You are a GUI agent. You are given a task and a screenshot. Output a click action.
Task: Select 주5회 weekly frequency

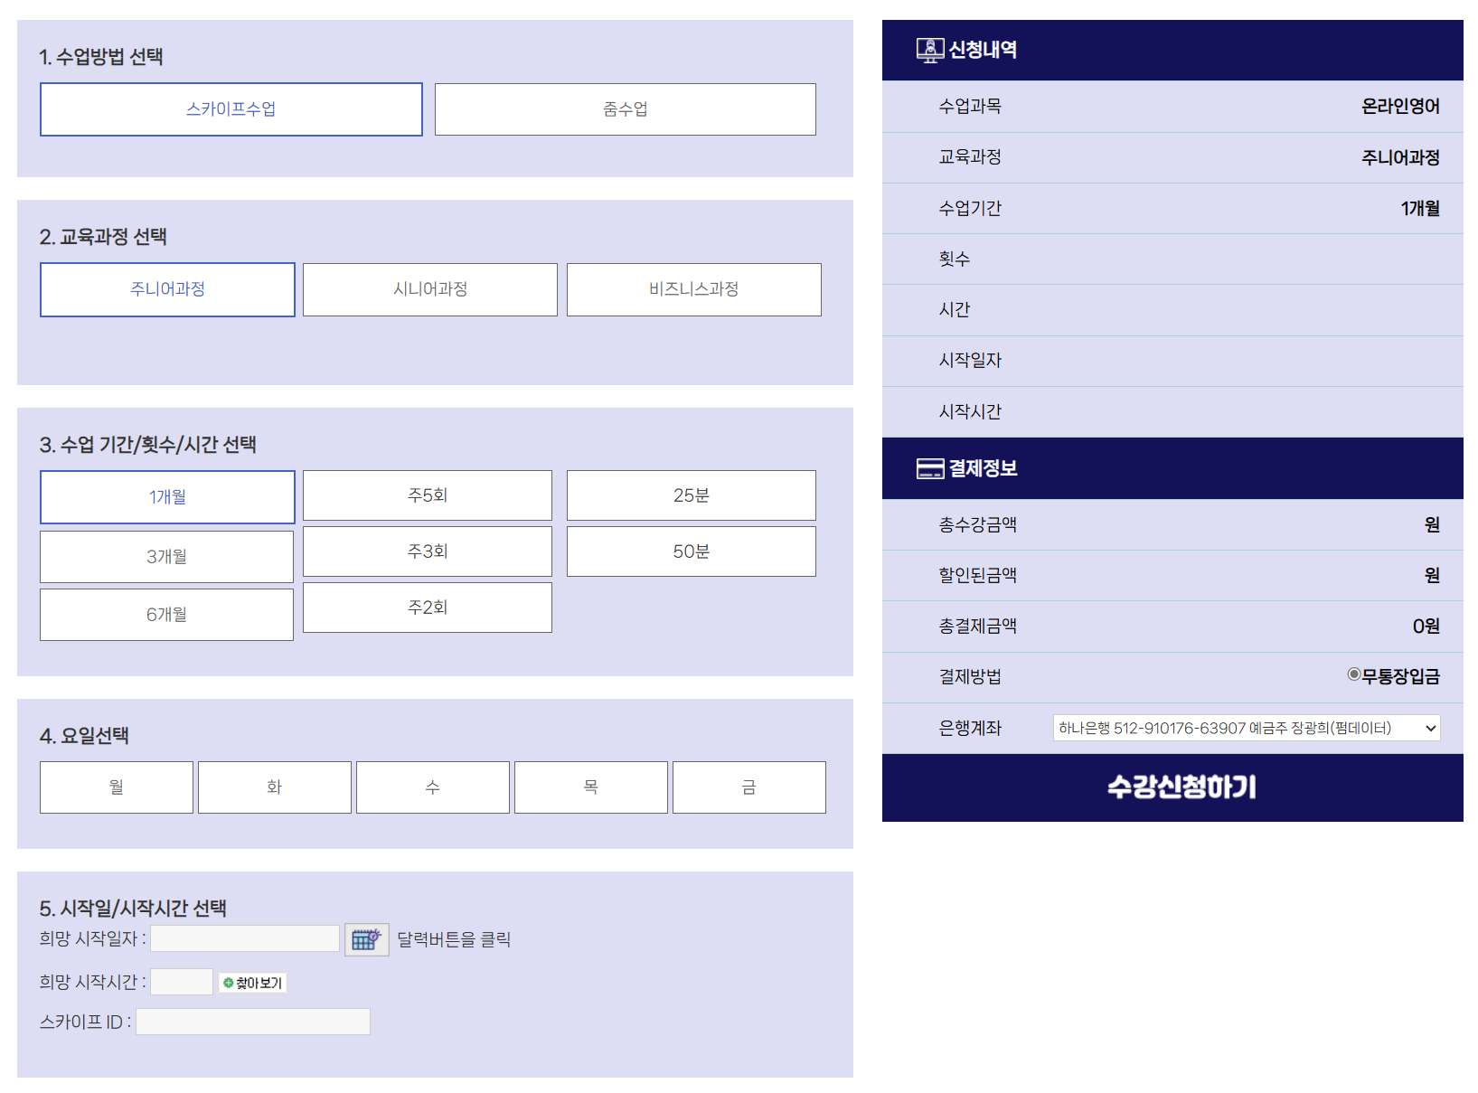[x=427, y=495]
